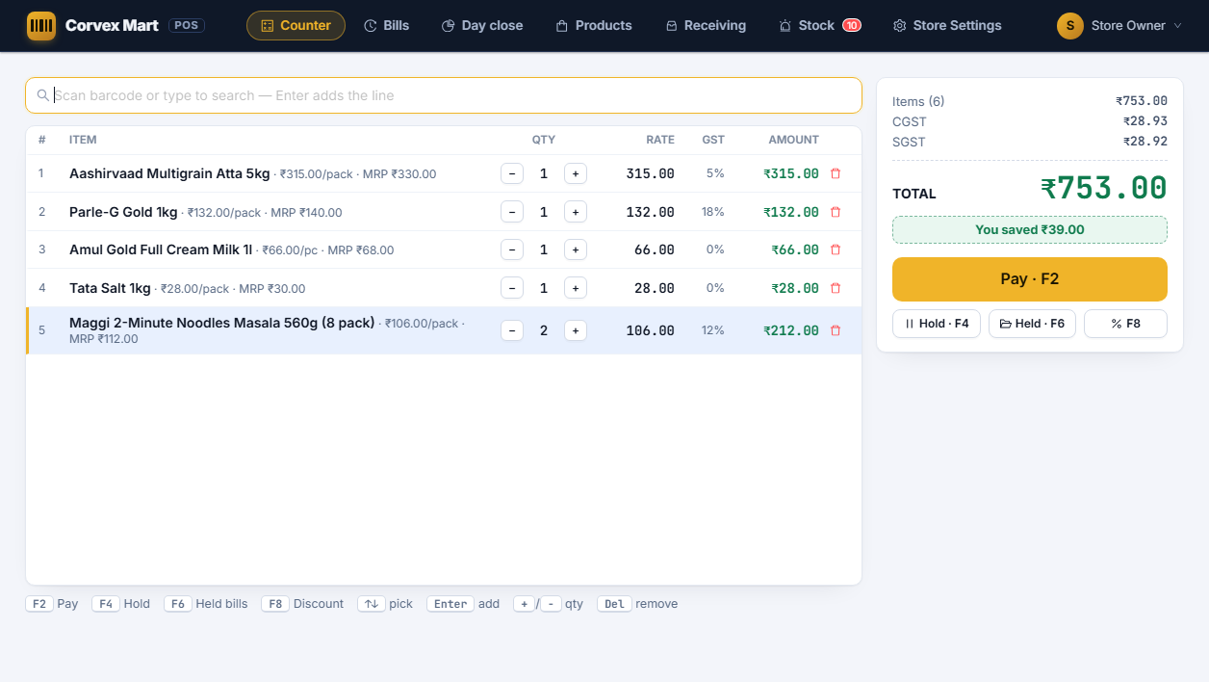
Task: Delete the Aashirvaad Multigrain Atta line
Action: tap(836, 173)
